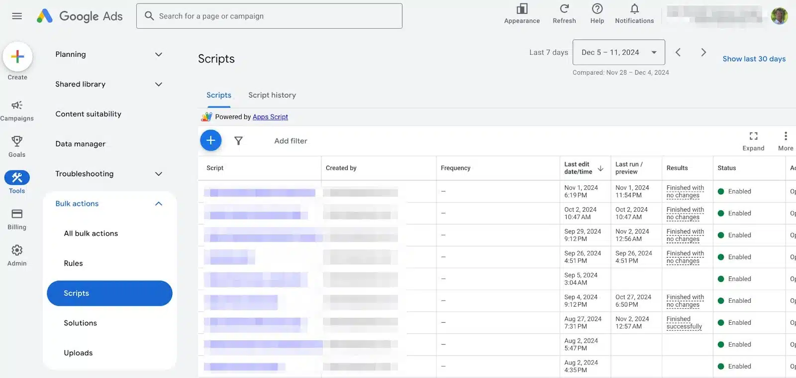Open the main hamburger menu
Screen dimensions: 796x378
(x=17, y=16)
